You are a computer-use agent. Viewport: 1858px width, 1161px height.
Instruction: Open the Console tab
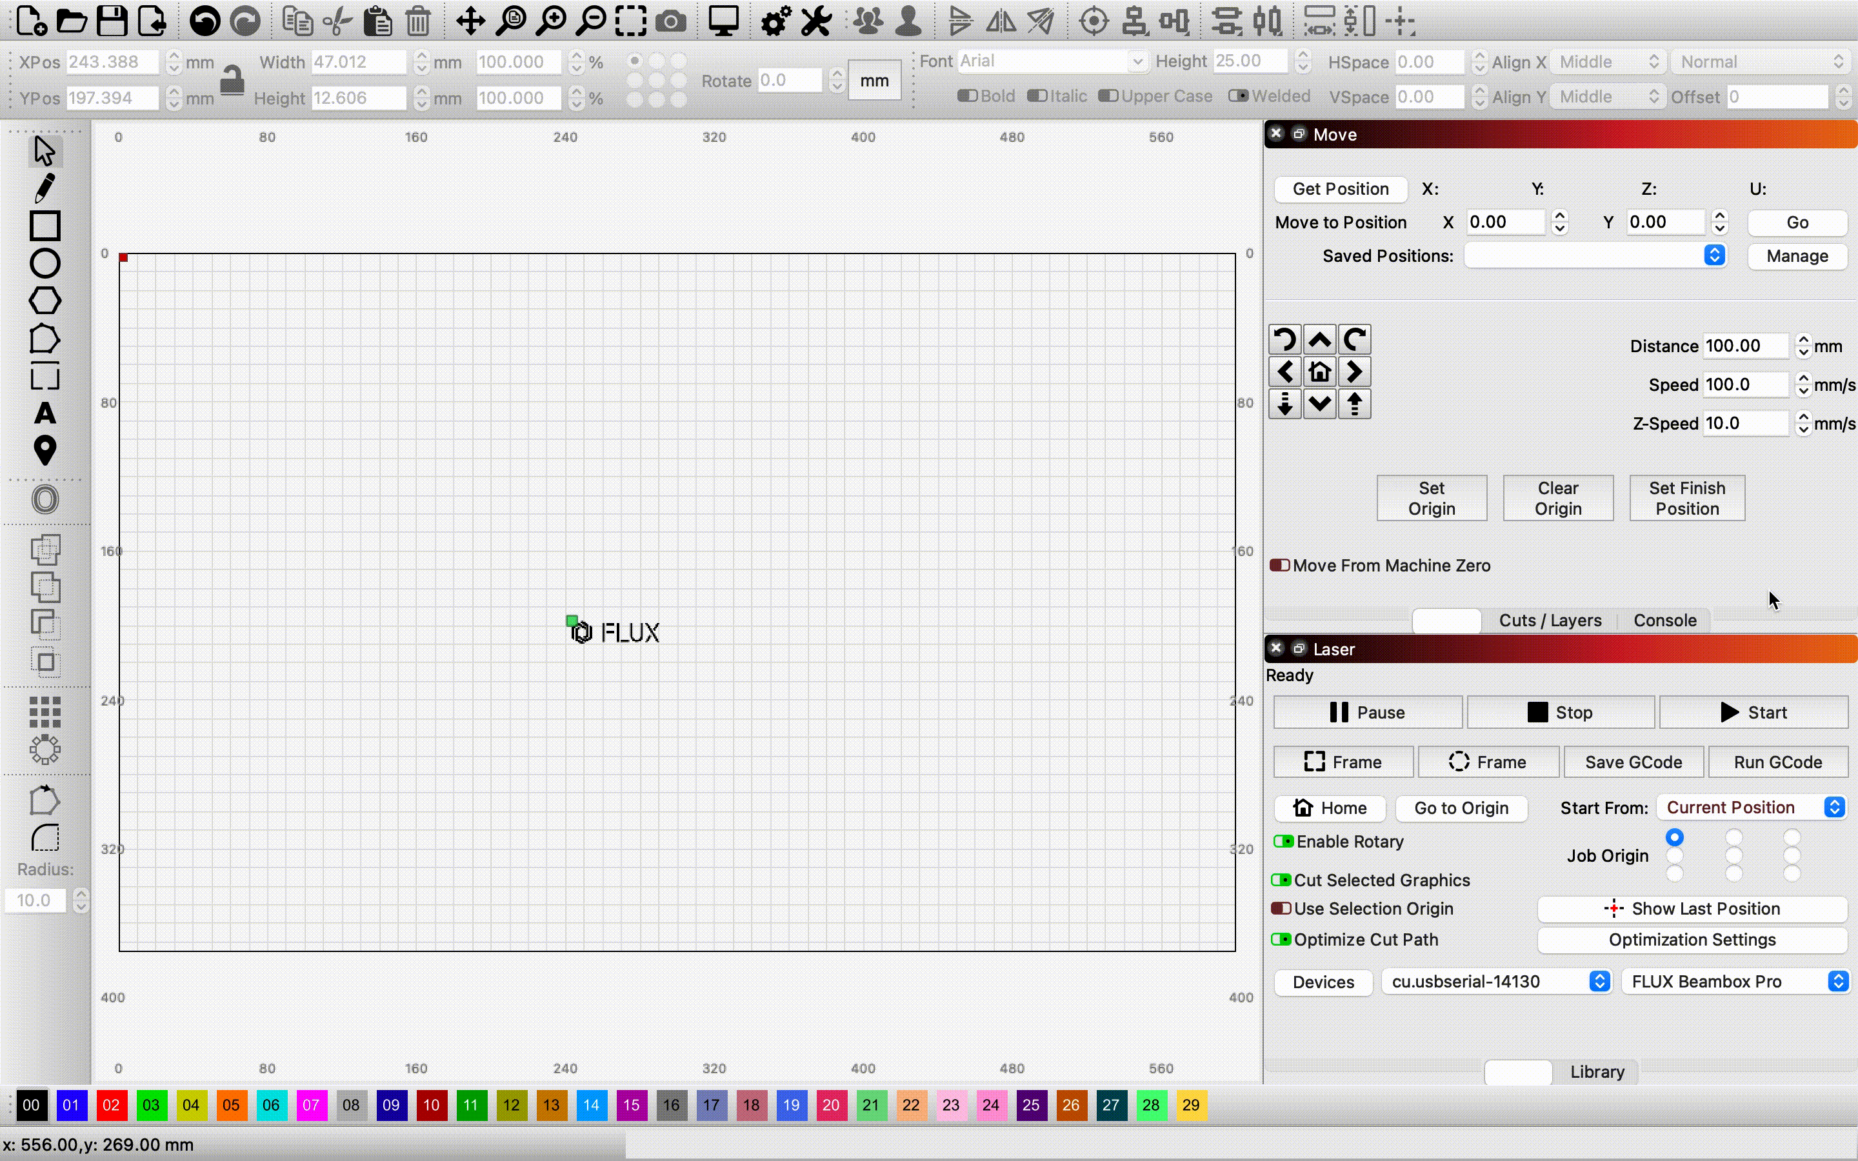[x=1664, y=620]
